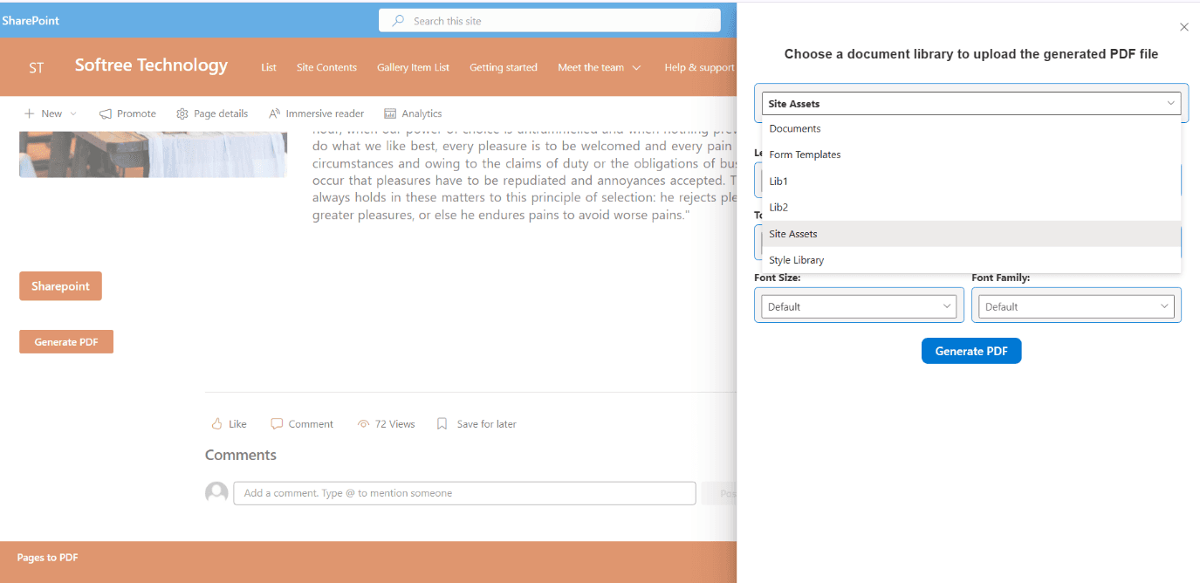Focus the Search this site field
Screen dimensions: 1200x583
(550, 20)
